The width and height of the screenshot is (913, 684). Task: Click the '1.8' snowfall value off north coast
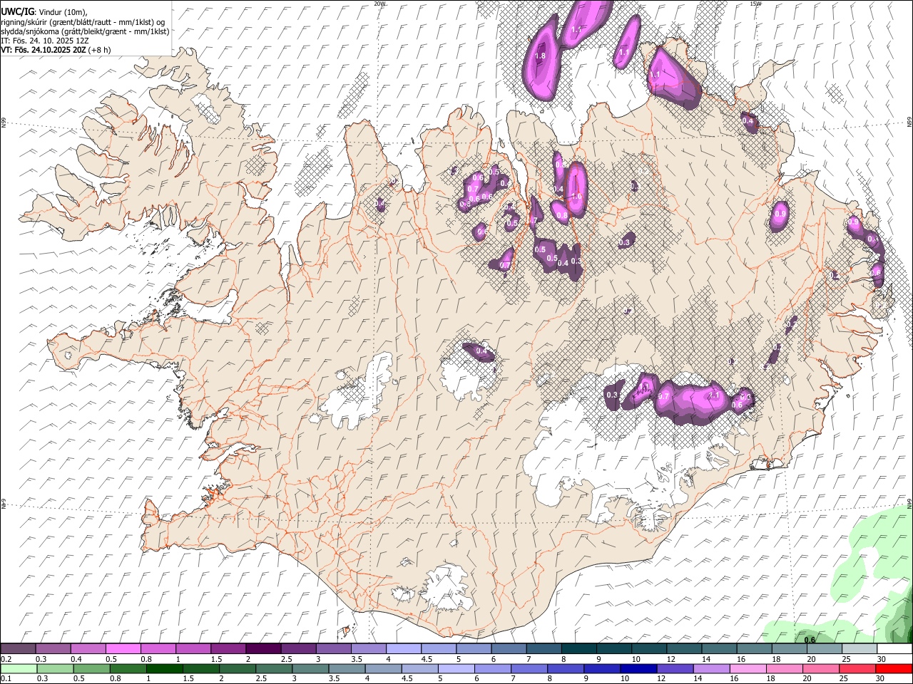(x=540, y=56)
